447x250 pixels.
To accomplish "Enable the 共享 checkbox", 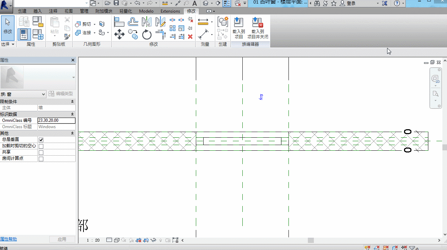I will (41, 152).
